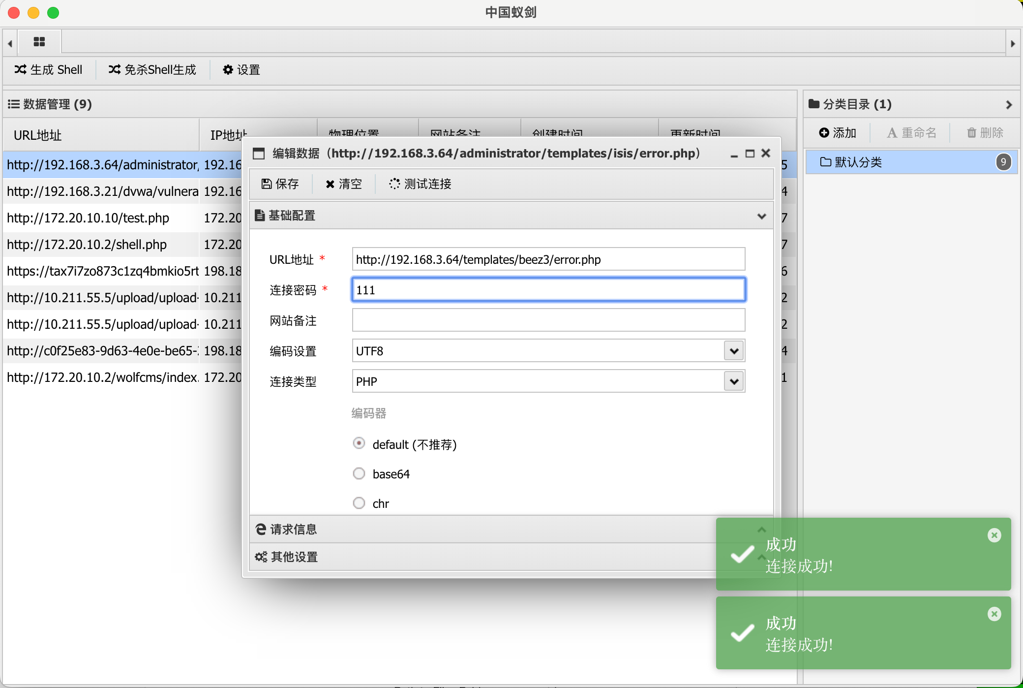This screenshot has width=1023, height=688.
Task: Click 保存 in edit dialog
Action: 280,184
